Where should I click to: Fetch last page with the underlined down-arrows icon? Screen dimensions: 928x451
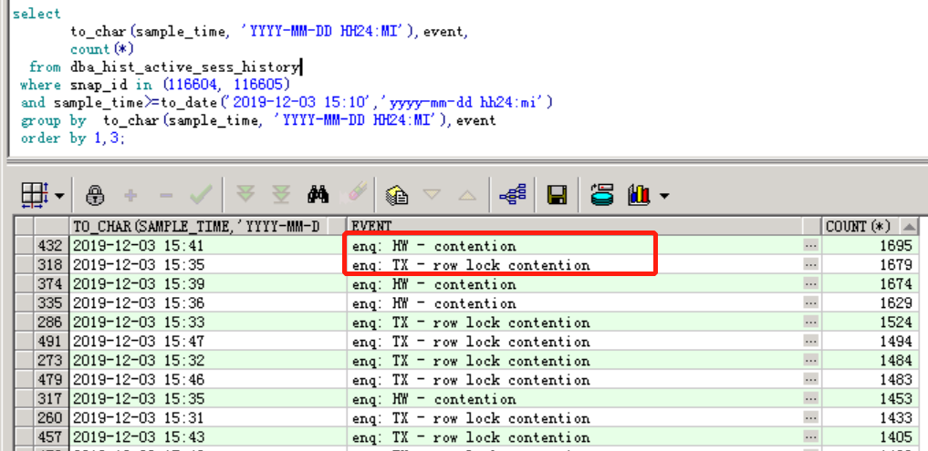(281, 194)
